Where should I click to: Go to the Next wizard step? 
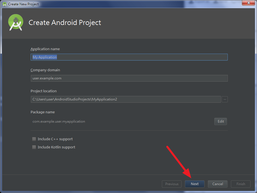tap(194, 184)
